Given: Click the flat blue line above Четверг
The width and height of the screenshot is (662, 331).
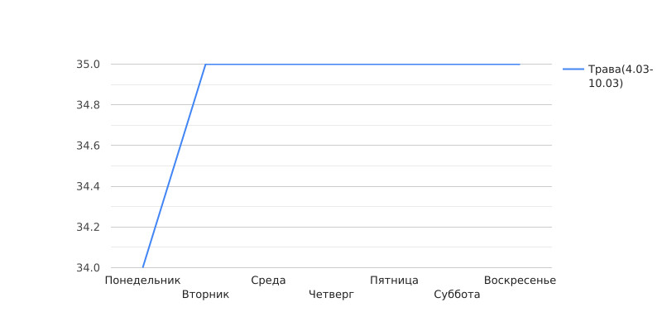Looking at the screenshot, I should pos(332,65).
